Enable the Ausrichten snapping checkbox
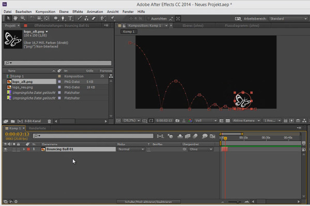The image size is (310, 206). (148, 19)
